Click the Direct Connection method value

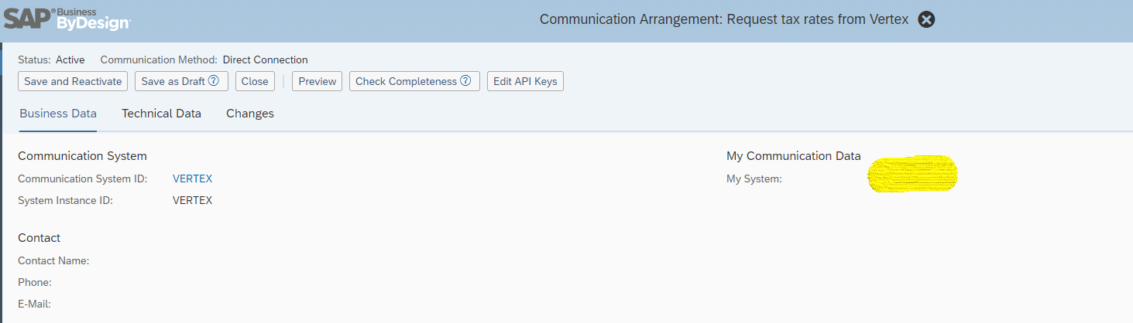click(x=265, y=59)
